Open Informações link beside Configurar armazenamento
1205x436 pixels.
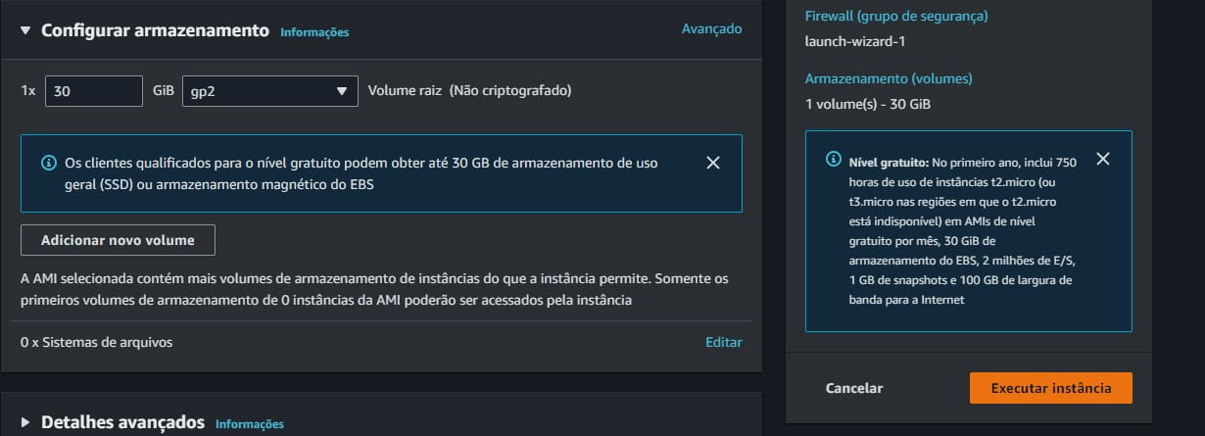click(314, 32)
